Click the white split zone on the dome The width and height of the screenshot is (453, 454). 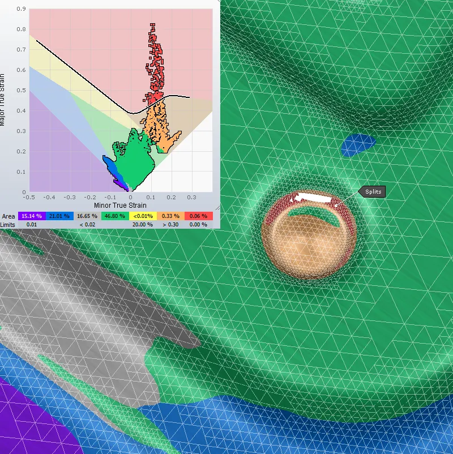(313, 198)
